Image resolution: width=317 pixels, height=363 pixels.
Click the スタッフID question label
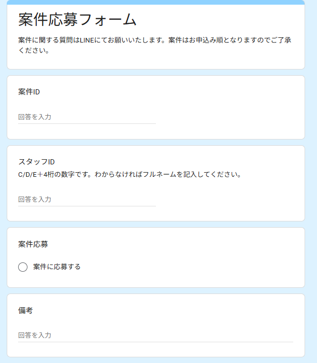(36, 162)
